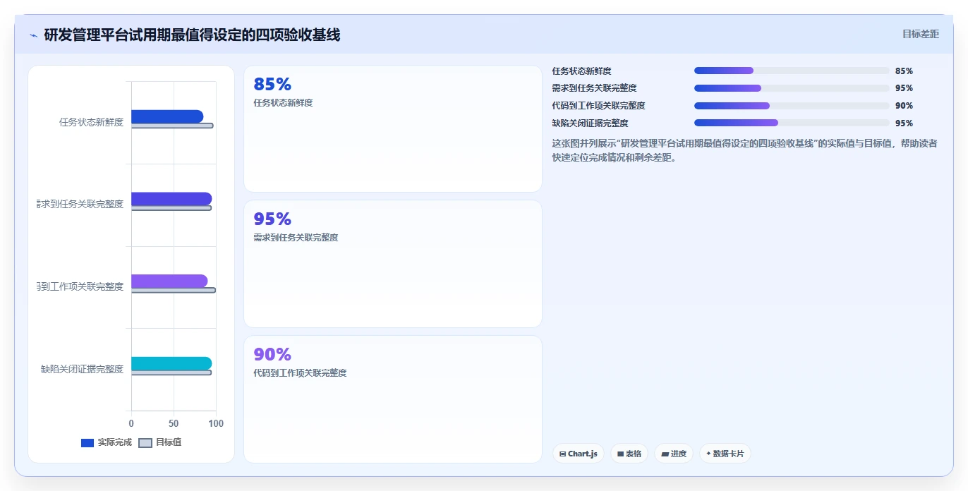
Task: Click the card caption 代码到工作项关联完整度
Action: [300, 373]
